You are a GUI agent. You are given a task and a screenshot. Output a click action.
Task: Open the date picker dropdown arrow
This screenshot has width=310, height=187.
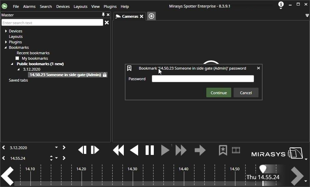click(56, 147)
